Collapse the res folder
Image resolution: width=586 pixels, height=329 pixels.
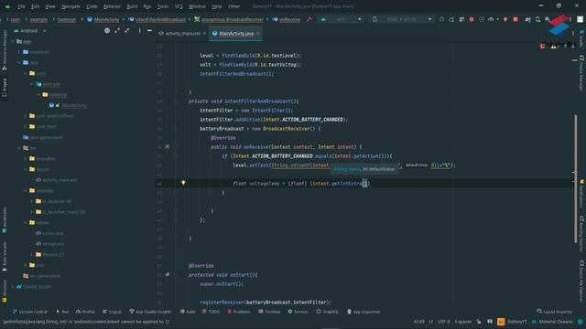click(x=19, y=148)
